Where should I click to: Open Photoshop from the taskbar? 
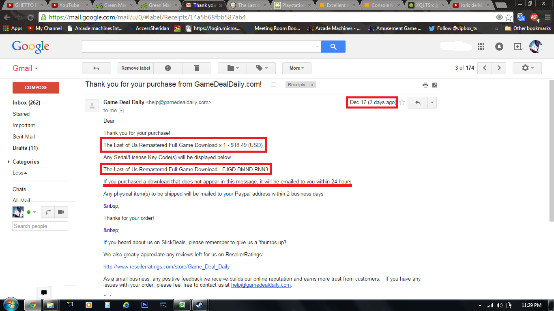pyautogui.click(x=145, y=305)
